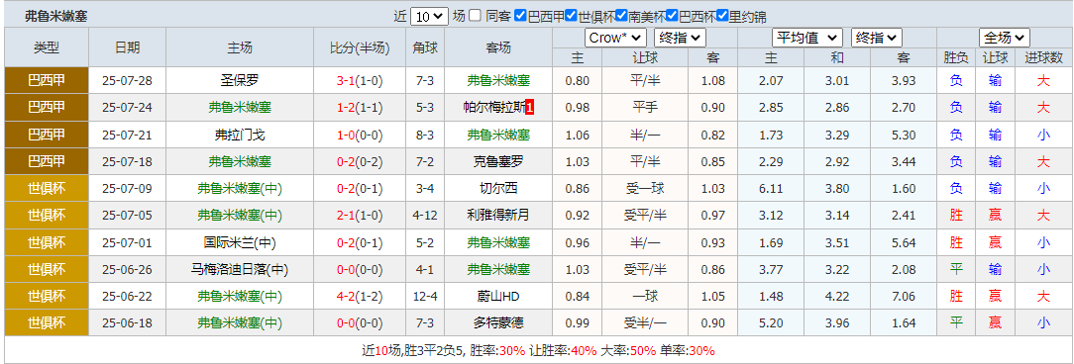
Task: Click the 进球数 column header
Action: [1043, 58]
